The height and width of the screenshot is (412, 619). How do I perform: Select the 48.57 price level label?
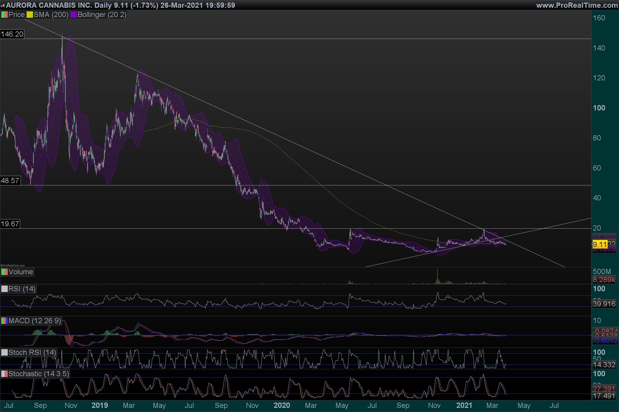(x=10, y=181)
